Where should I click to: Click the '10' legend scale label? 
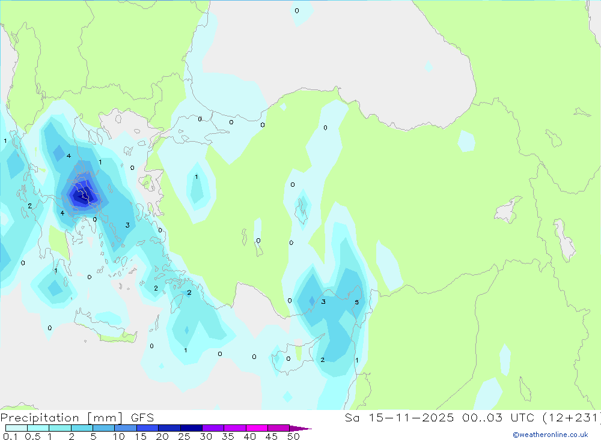click(119, 436)
